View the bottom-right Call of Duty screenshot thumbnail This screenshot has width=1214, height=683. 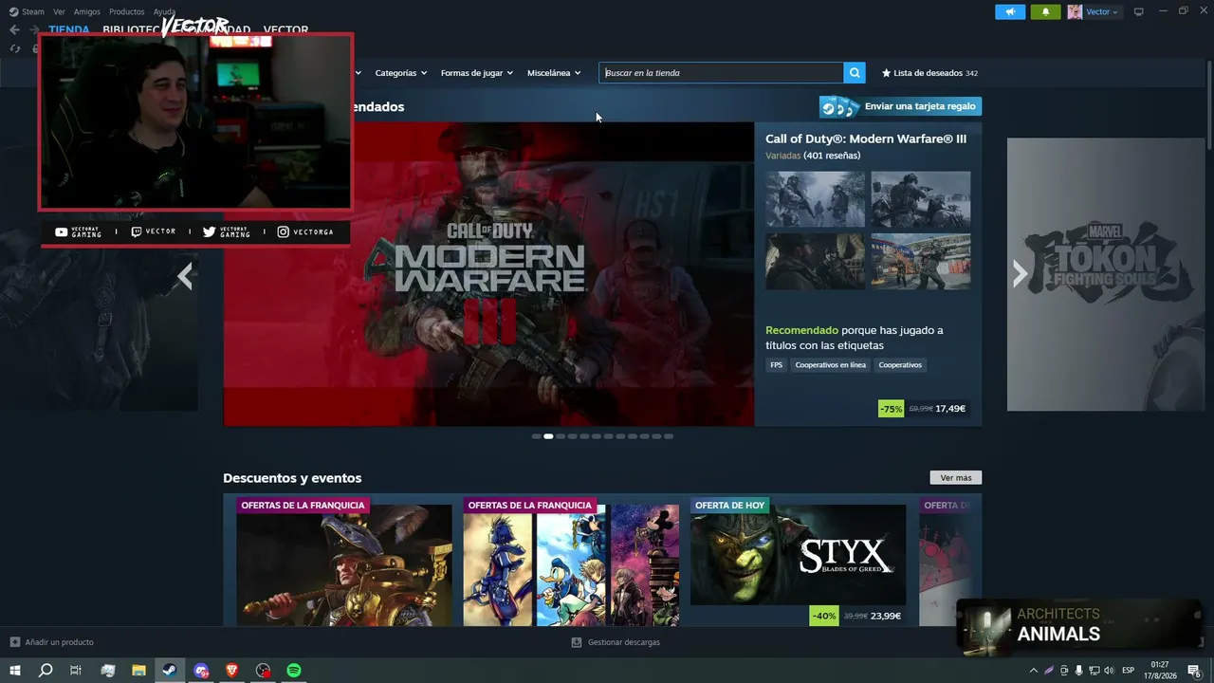pos(921,262)
